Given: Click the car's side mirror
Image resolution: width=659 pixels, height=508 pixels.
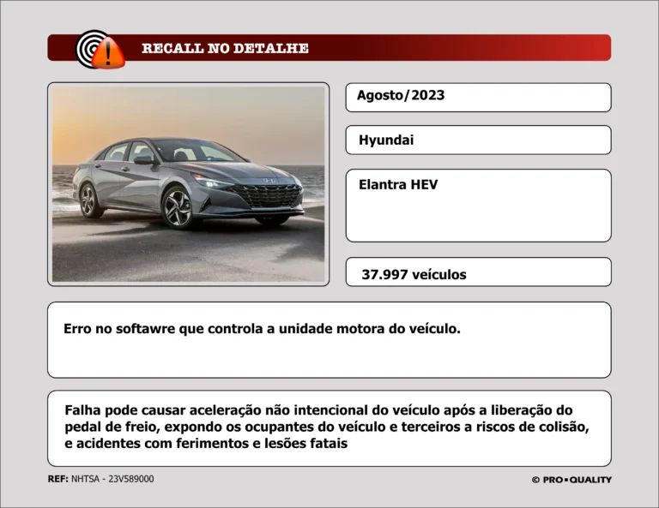Looking at the screenshot, I should pos(142,159).
